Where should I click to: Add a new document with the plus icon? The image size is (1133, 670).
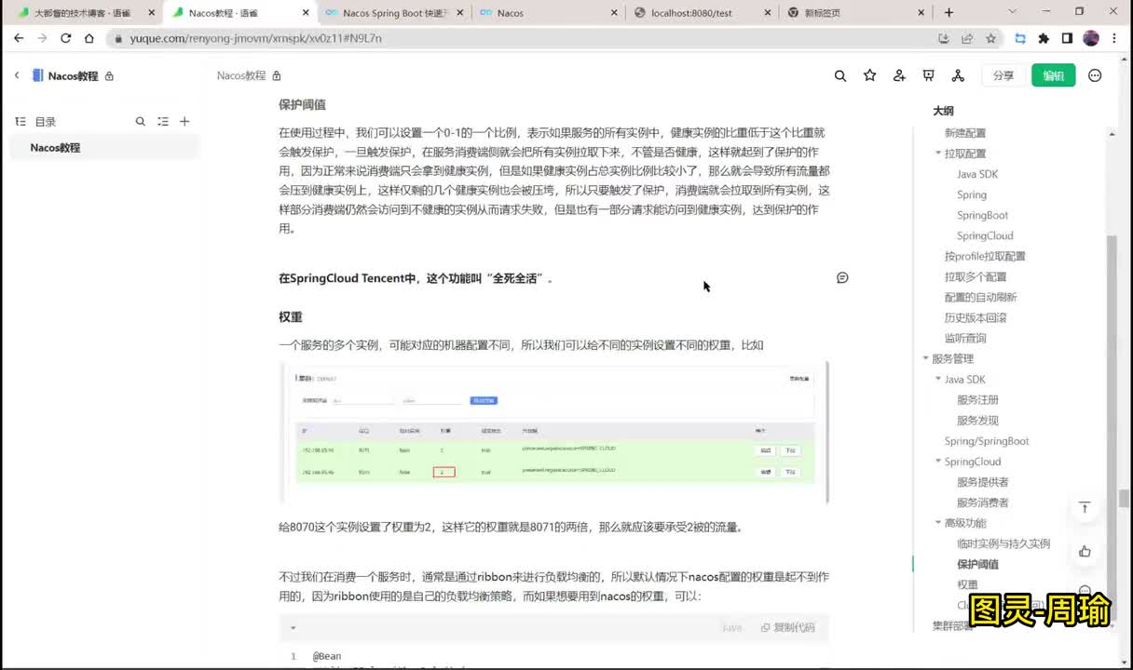[x=184, y=121]
